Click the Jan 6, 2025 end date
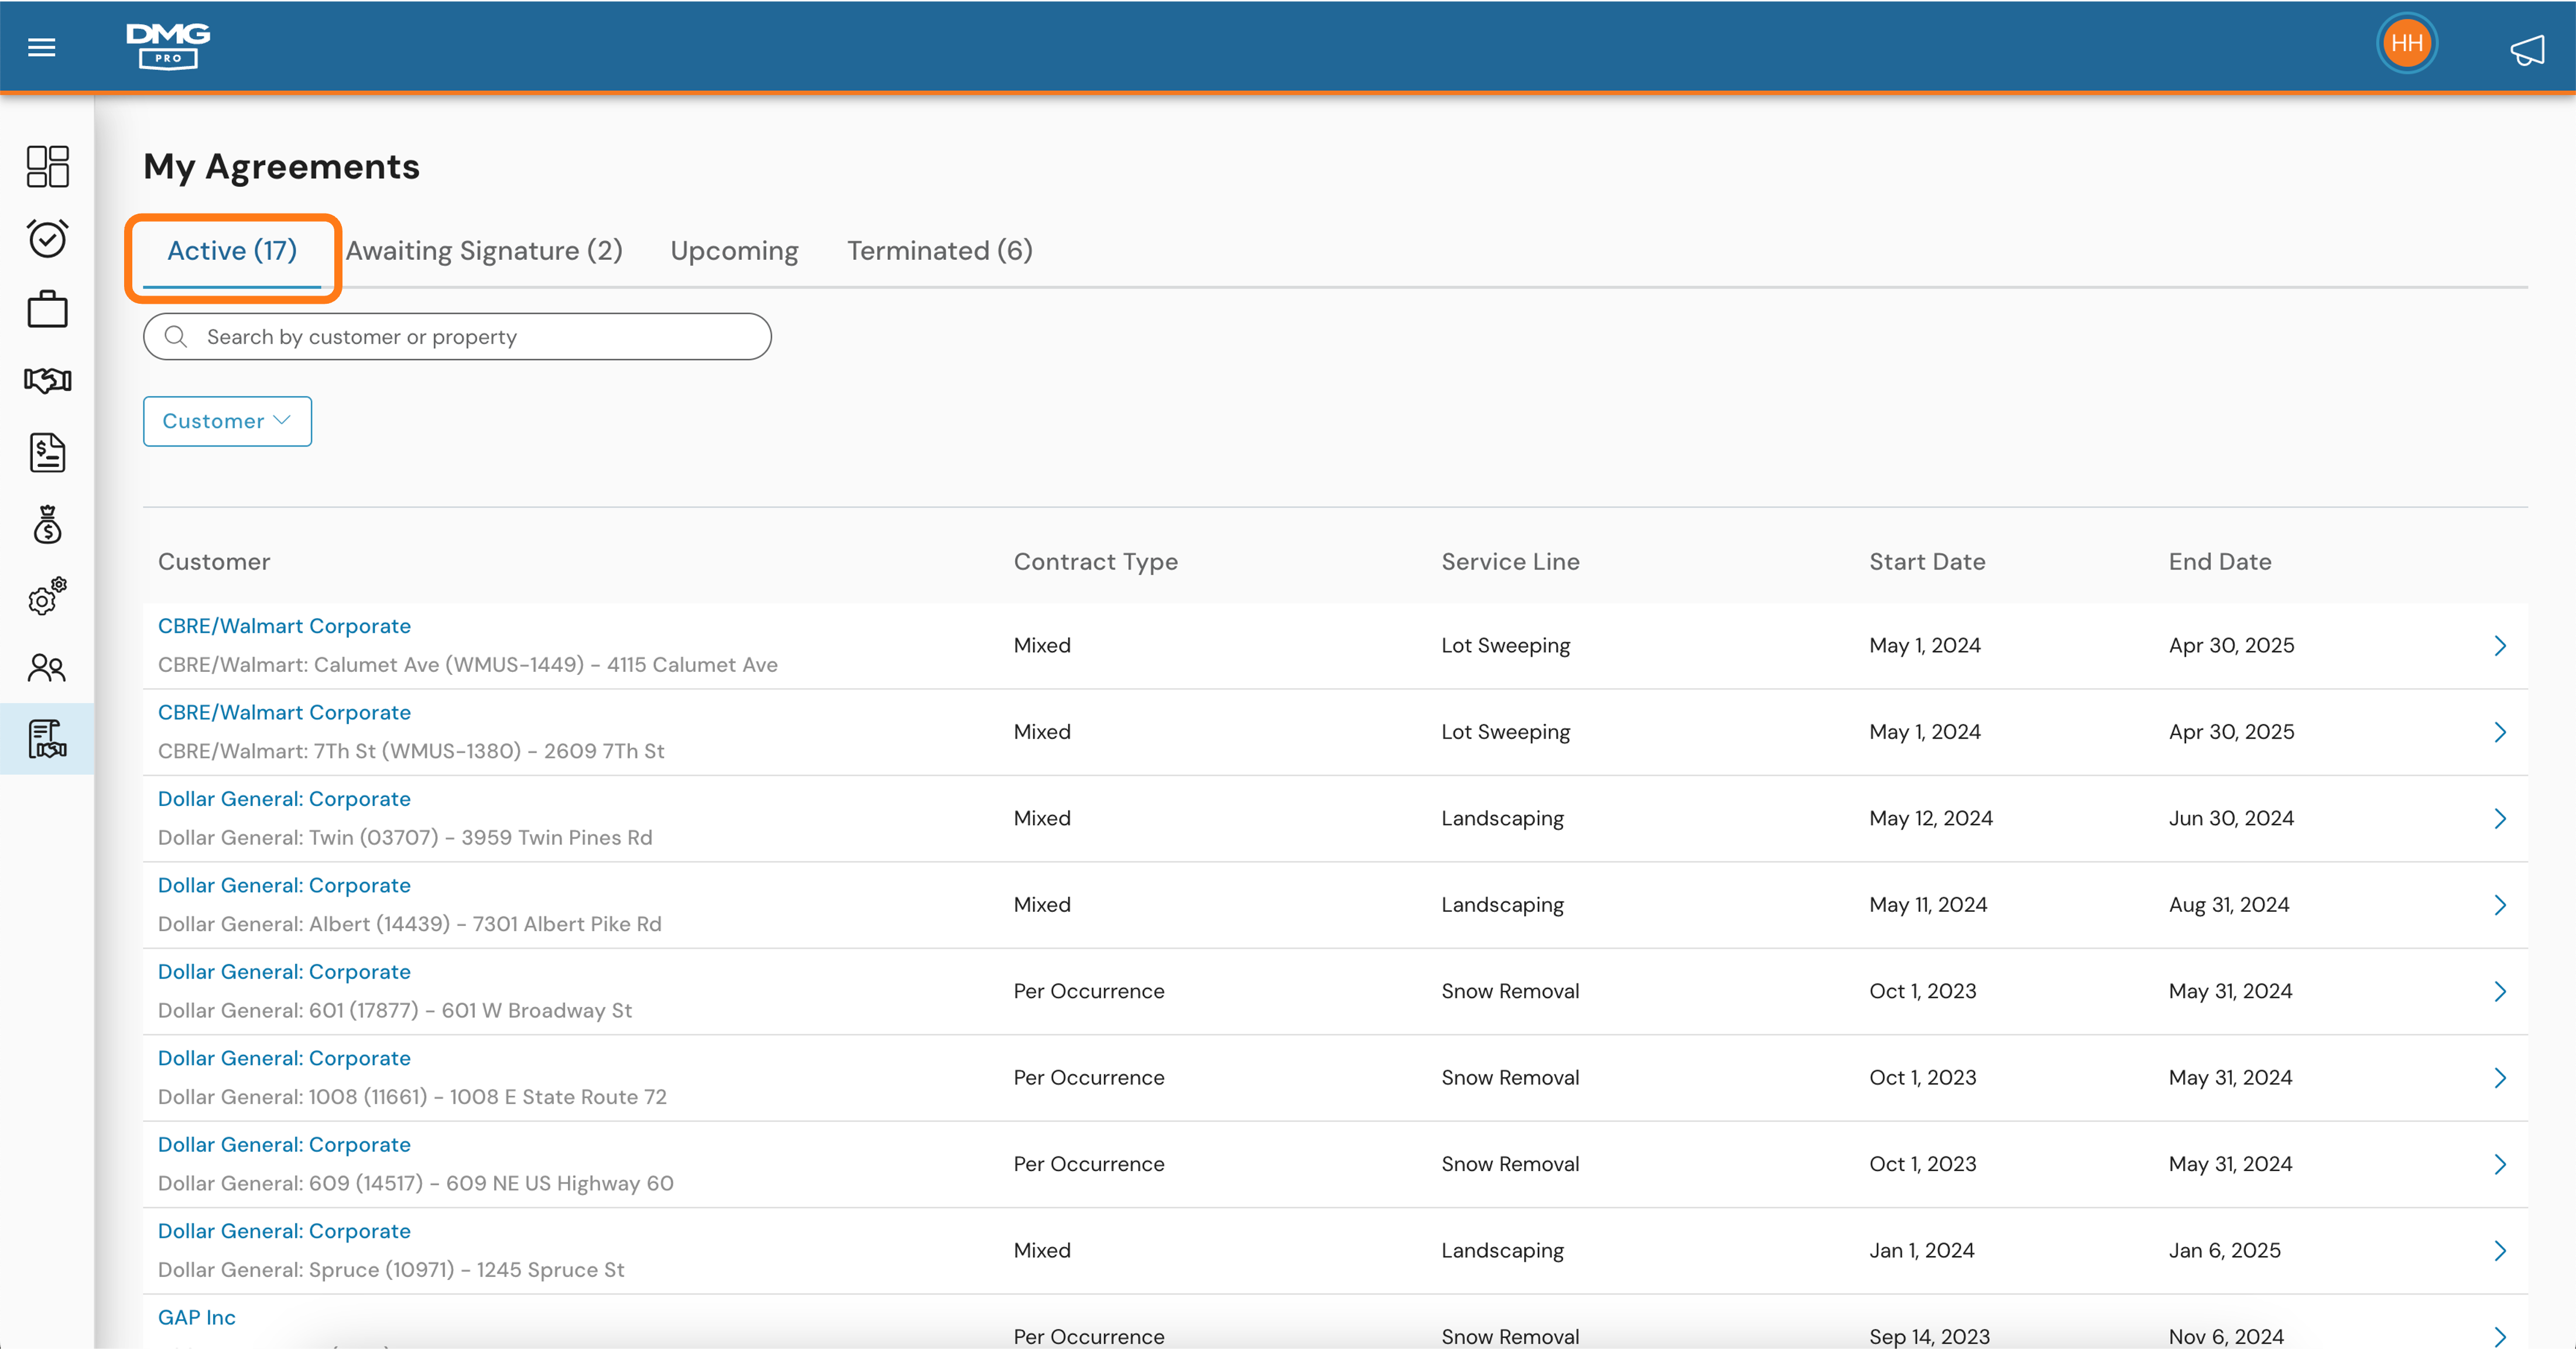The height and width of the screenshot is (1349, 2576). 2224,1251
